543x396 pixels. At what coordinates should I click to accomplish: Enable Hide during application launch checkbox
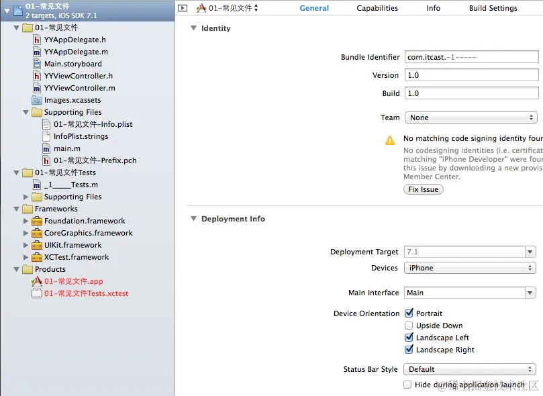(407, 385)
